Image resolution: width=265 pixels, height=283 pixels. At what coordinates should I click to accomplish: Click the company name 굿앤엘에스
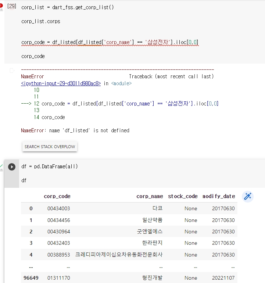point(150,232)
